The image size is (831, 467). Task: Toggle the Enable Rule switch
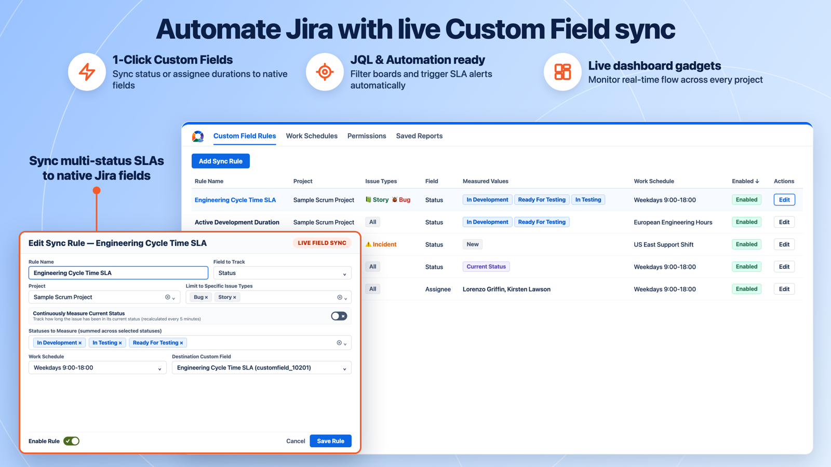72,441
